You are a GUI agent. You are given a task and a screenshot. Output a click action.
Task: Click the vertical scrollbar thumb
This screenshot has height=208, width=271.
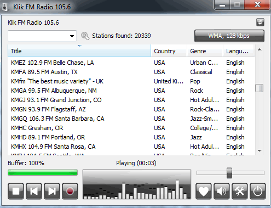(x=260, y=88)
